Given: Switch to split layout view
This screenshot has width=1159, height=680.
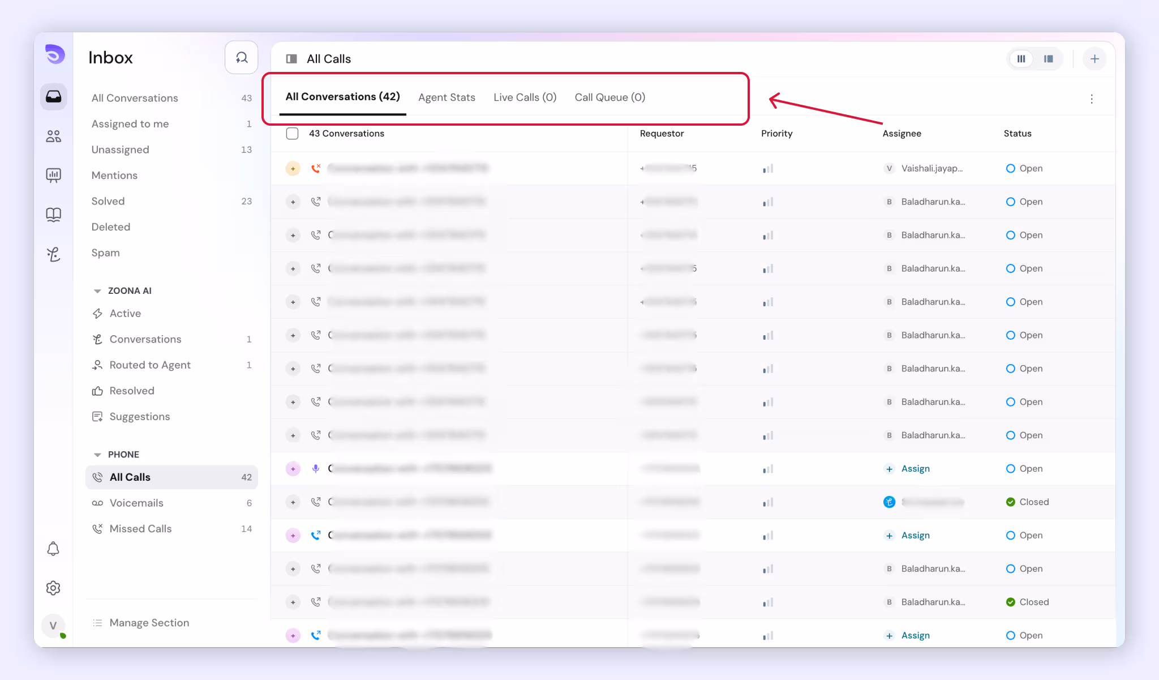Looking at the screenshot, I should [1049, 59].
